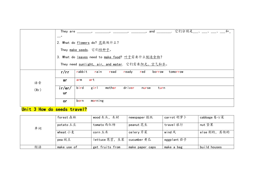Click the word "mother"
This screenshot has width=254, height=180.
[x=111, y=88]
